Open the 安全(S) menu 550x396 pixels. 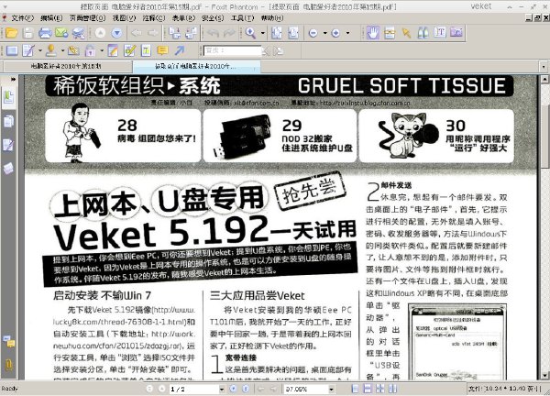pos(213,18)
